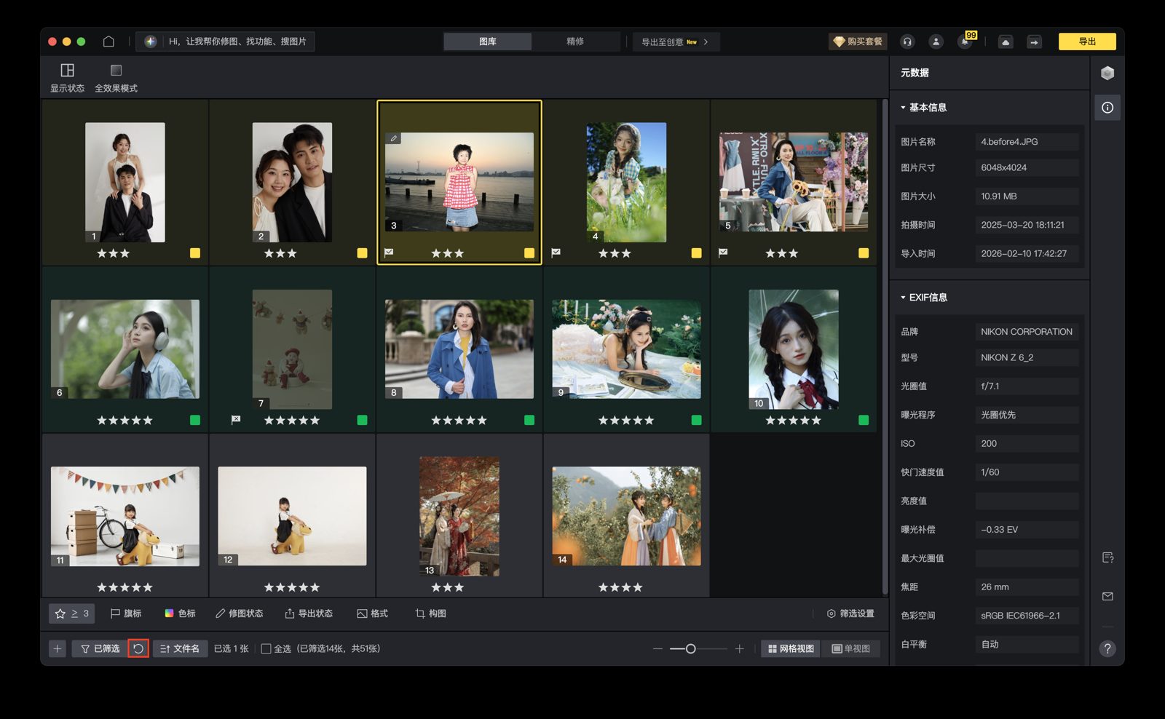The image size is (1165, 719).
Task: Open the 色标 color label filter
Action: pyautogui.click(x=181, y=613)
